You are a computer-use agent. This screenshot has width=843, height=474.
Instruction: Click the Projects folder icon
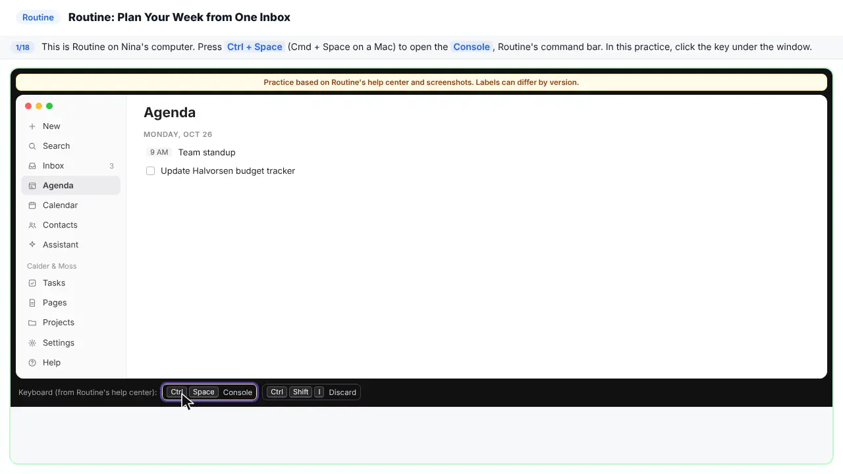tap(32, 323)
